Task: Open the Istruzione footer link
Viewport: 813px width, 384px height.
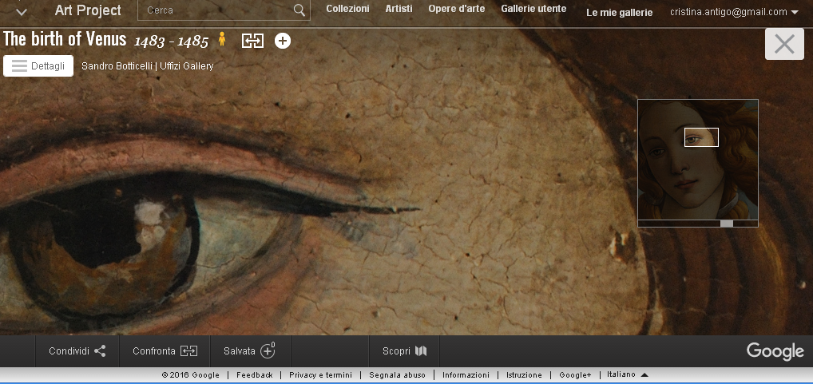Action: pos(524,374)
